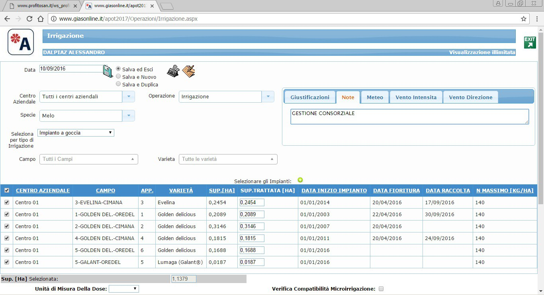This screenshot has height=295, width=544.
Task: Click the site info icon in address bar
Action: point(53,19)
